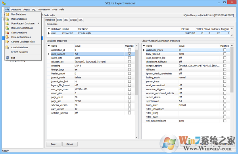238x154 pixels.
Task: Toggle Modified checkbox for synchronous
Action: pos(225,101)
